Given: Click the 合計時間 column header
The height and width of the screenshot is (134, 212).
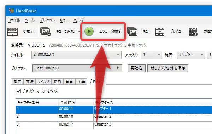Looking at the screenshot, I should (76, 103).
